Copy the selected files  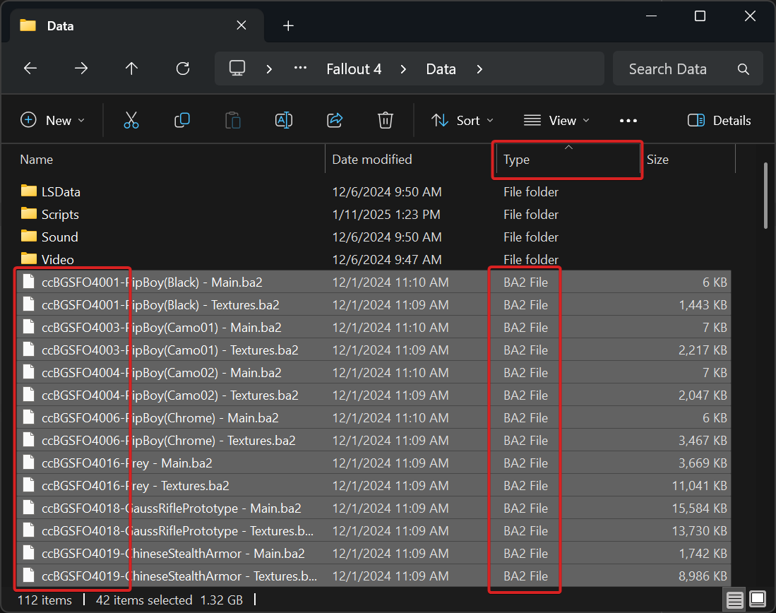tap(182, 120)
